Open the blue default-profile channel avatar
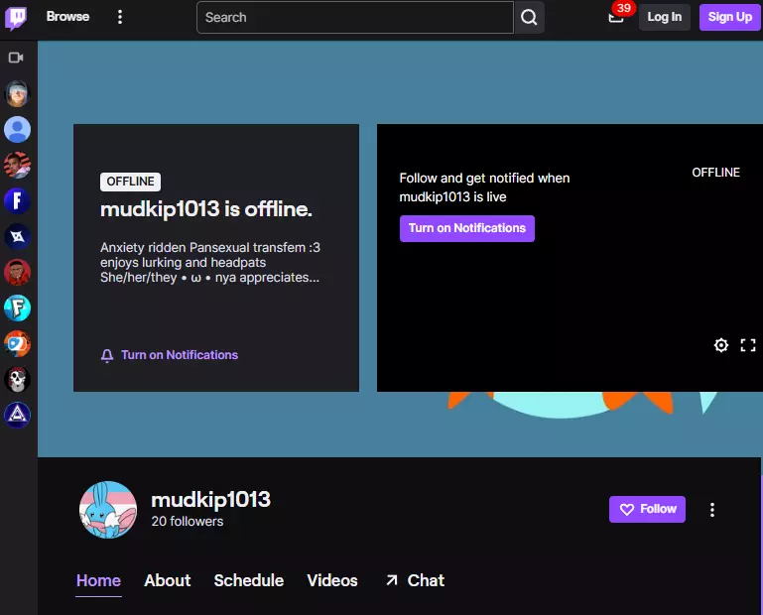The height and width of the screenshot is (615, 763). point(17,129)
